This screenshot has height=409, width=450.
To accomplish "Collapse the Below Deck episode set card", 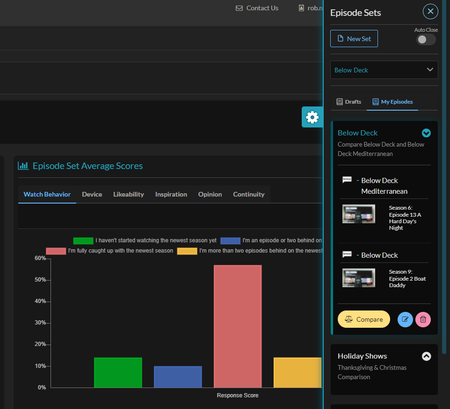I will [x=426, y=133].
